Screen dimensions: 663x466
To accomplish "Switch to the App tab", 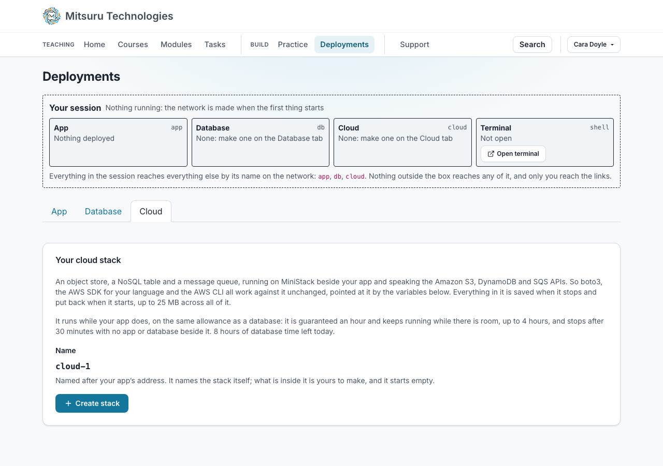I will [x=59, y=211].
